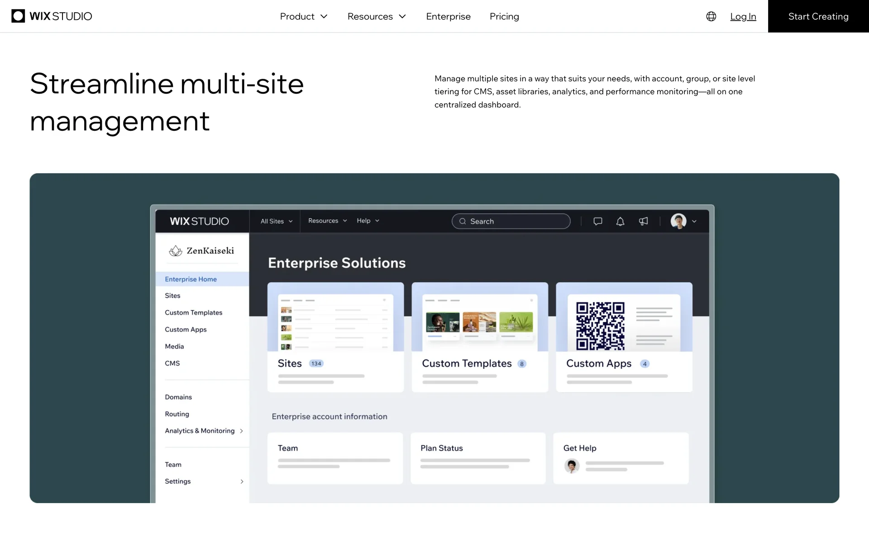
Task: Click the Get Help support agent avatar
Action: pos(572,466)
